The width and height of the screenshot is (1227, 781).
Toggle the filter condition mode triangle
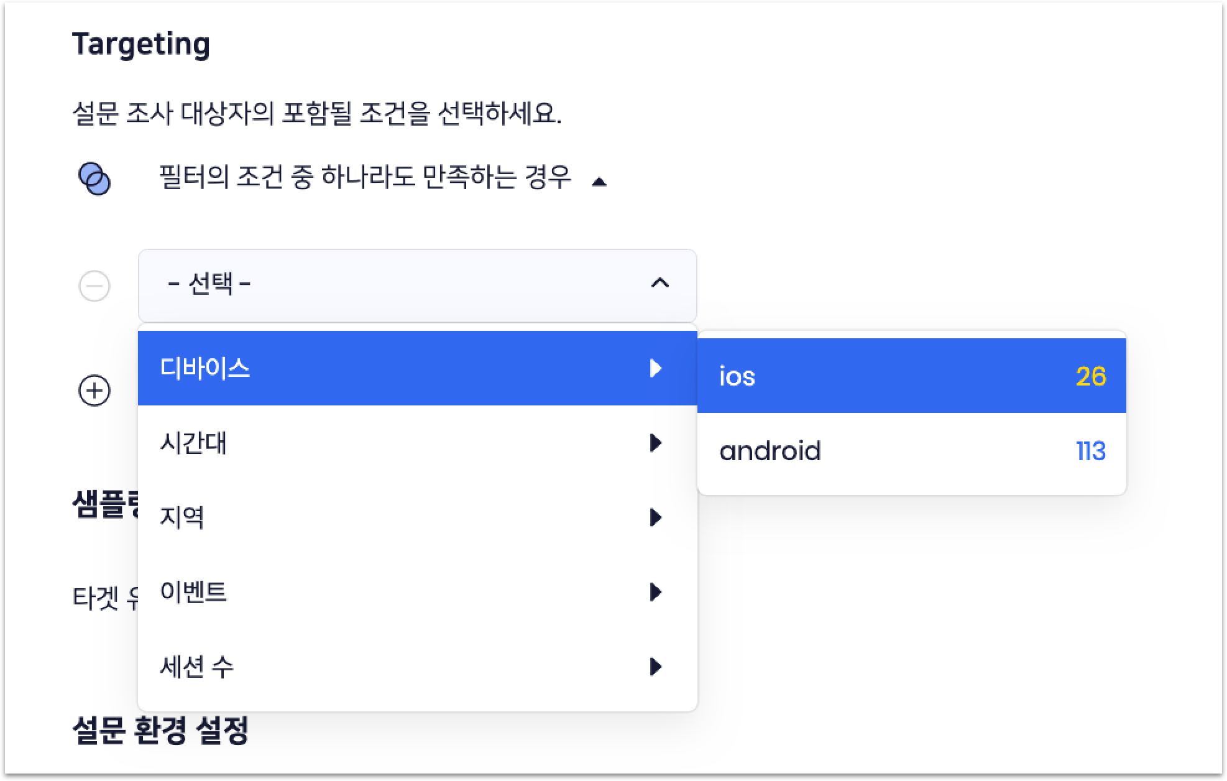click(599, 182)
